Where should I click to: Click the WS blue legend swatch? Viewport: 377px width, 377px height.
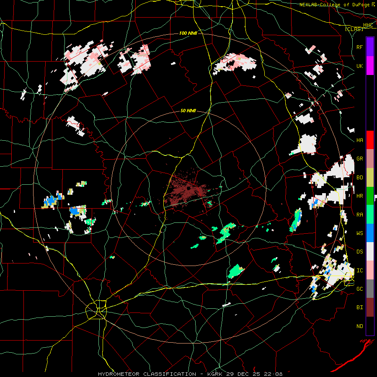pos(370,233)
